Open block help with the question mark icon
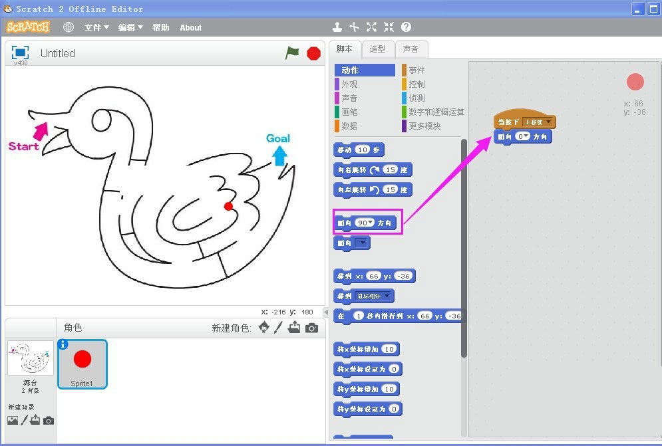This screenshot has width=662, height=446. pyautogui.click(x=406, y=27)
